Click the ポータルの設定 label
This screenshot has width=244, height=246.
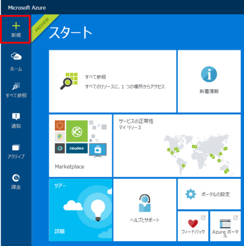[x=215, y=194]
